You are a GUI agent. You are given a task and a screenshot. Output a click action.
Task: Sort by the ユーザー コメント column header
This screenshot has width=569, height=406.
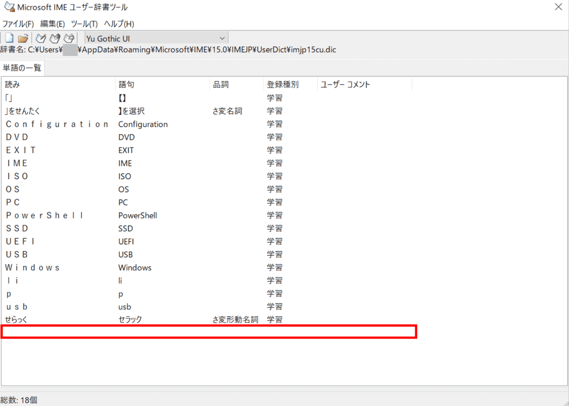click(365, 85)
